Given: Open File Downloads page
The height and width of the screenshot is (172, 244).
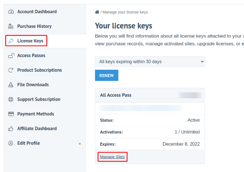Looking at the screenshot, I should click(33, 85).
